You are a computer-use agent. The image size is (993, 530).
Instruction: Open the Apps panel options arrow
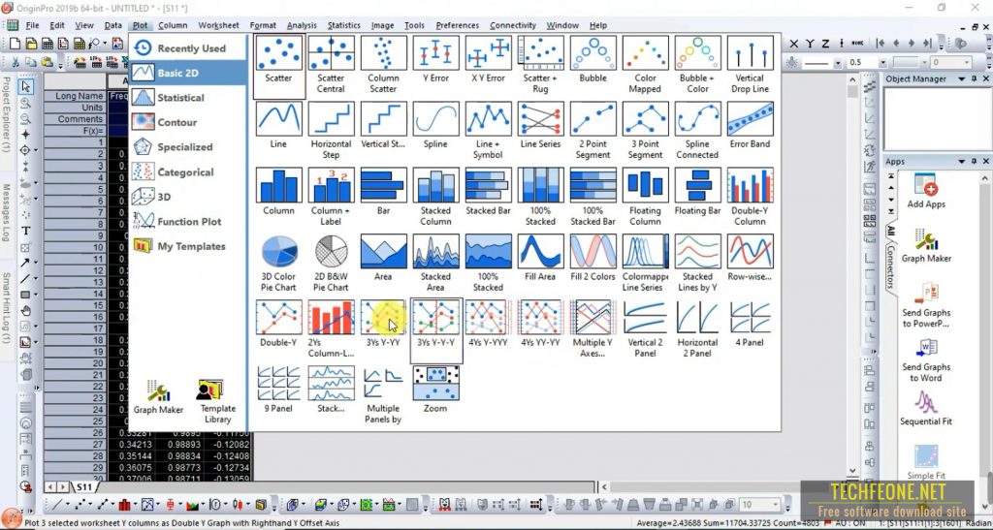coord(962,162)
